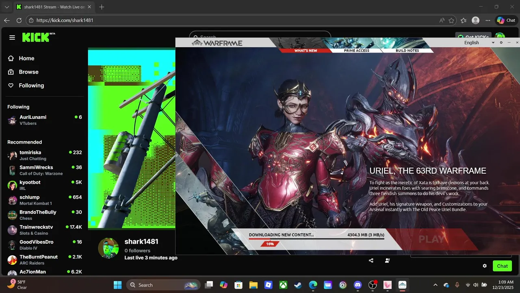Image resolution: width=520 pixels, height=293 pixels.
Task: Open schlump recommended channel
Action: [x=45, y=200]
